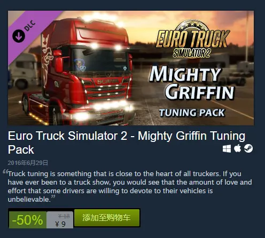Click the red Scania truck in the banner
The height and width of the screenshot is (238, 265).
[79, 71]
